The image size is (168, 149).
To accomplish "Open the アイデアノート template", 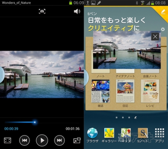I will pos(125,73).
